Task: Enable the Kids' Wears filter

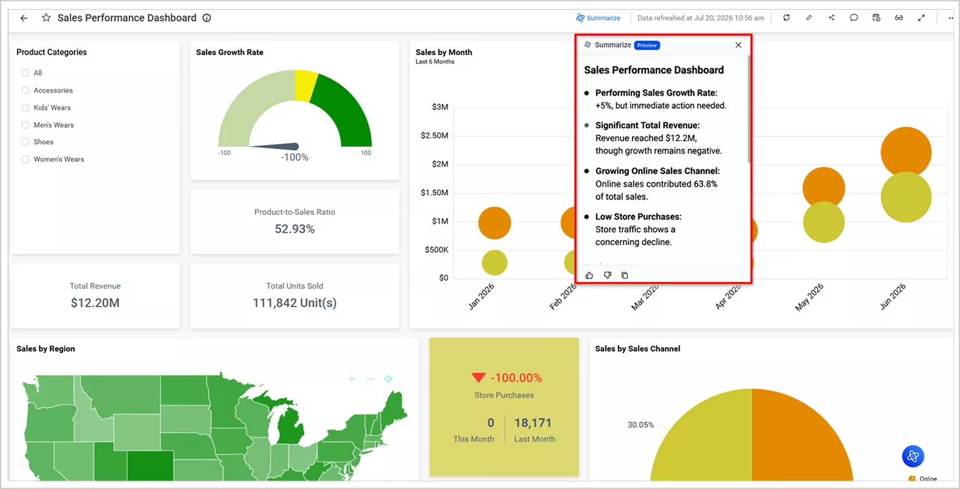Action: pyautogui.click(x=25, y=107)
